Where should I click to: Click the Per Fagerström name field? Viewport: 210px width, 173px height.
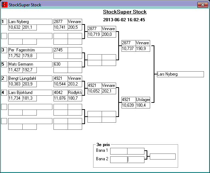30,50
